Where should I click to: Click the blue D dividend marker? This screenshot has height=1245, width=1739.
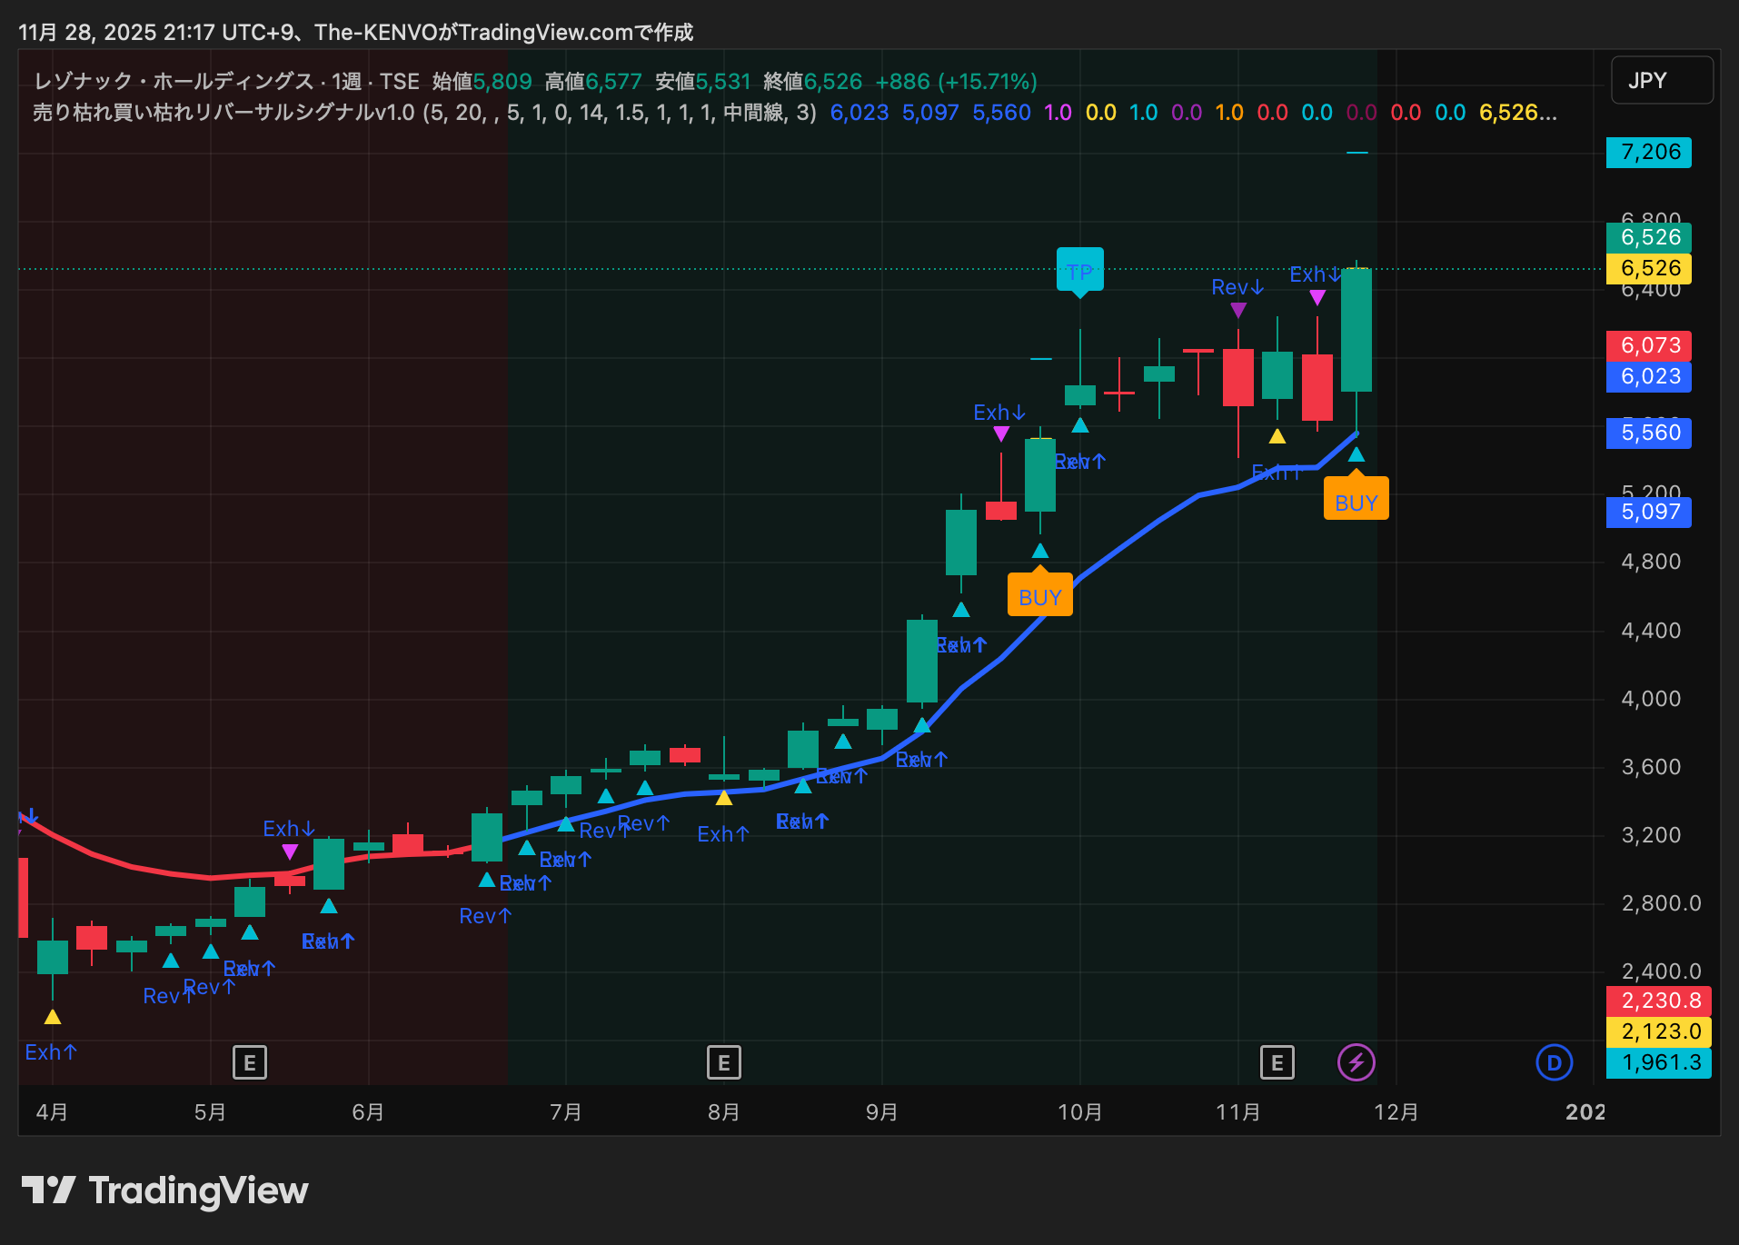(x=1554, y=1062)
